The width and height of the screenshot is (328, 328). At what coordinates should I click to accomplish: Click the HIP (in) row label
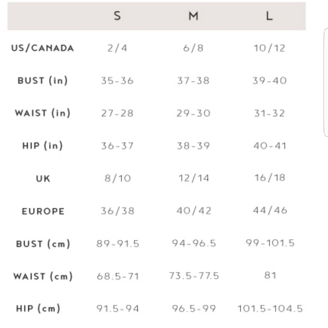click(x=43, y=146)
